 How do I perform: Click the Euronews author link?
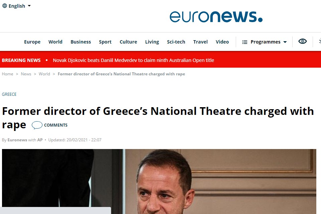(17, 140)
